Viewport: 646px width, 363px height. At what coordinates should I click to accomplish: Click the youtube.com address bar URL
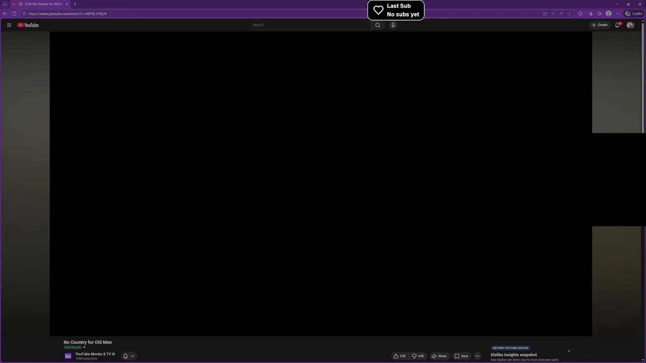click(68, 14)
